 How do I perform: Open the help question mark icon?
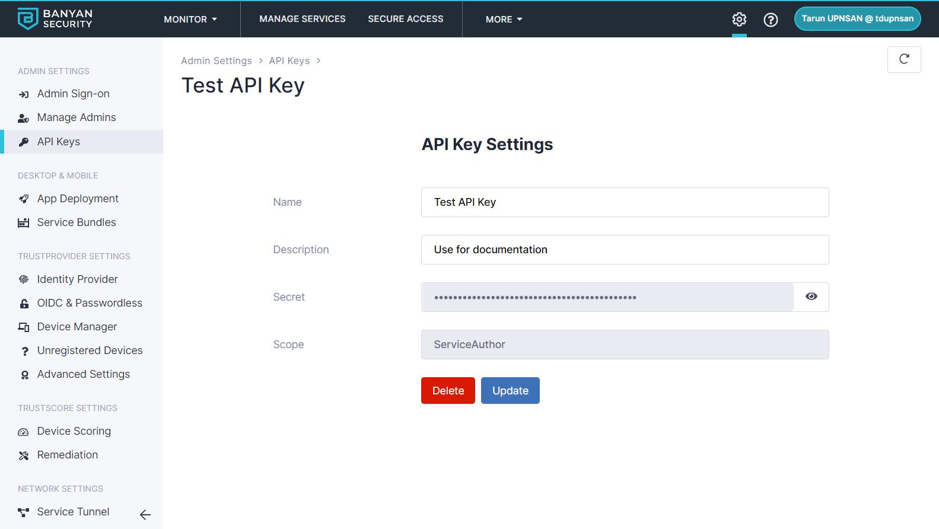pyautogui.click(x=771, y=20)
